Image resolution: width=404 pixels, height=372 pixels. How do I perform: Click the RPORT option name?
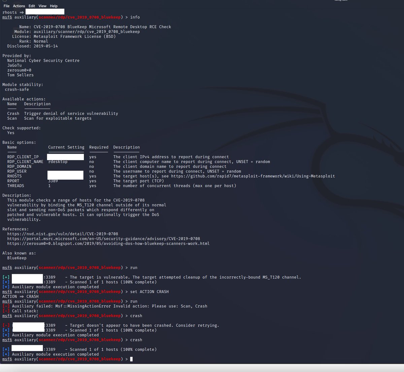pos(13,181)
